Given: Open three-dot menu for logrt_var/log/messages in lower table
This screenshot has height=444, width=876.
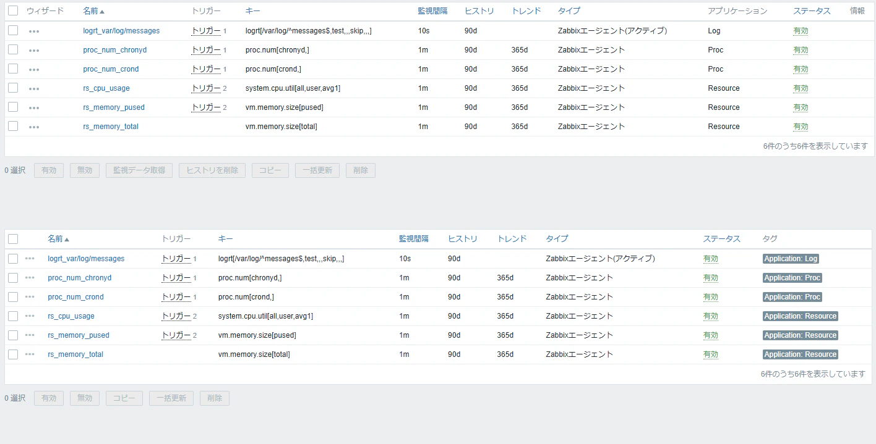Looking at the screenshot, I should tap(30, 259).
